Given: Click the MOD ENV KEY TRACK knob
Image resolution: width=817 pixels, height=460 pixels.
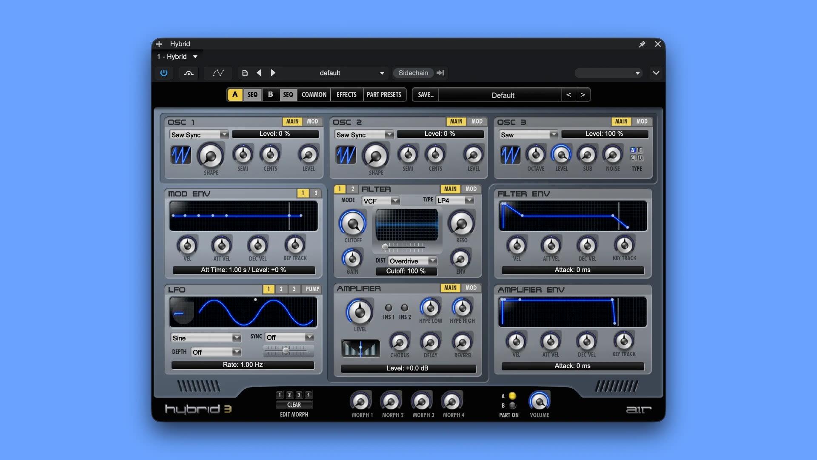Looking at the screenshot, I should click(x=295, y=245).
